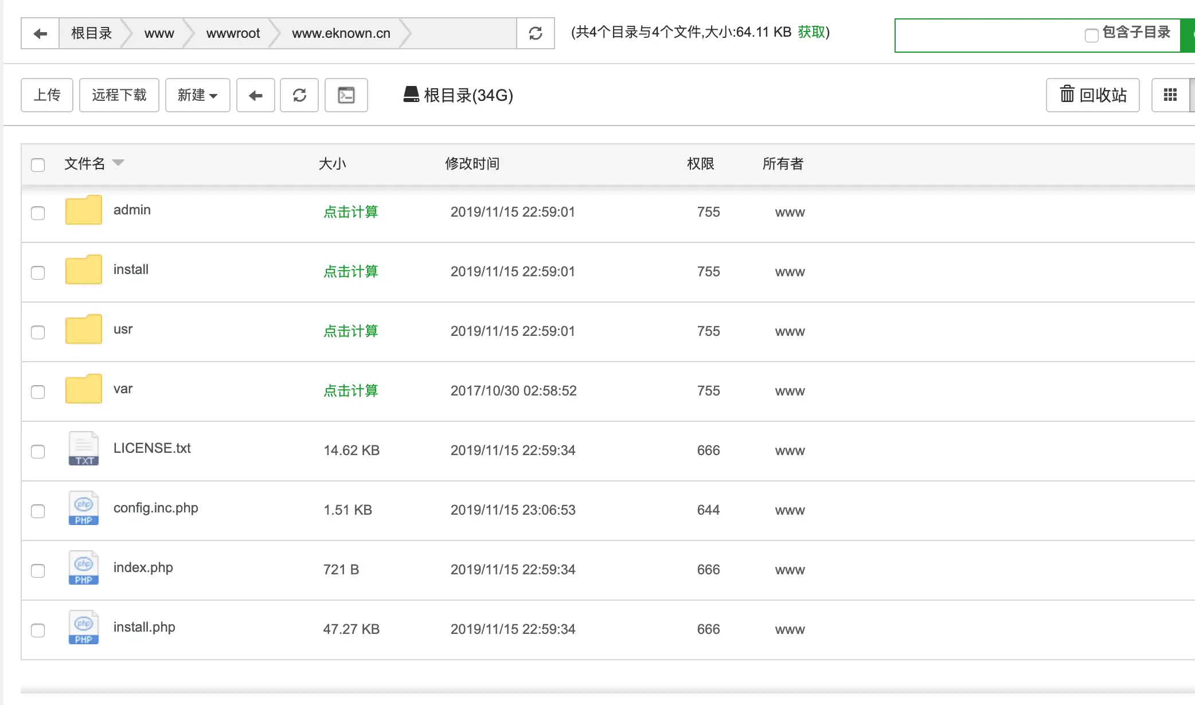Click the 获取 link to fetch size
This screenshot has width=1195, height=705.
point(812,33)
